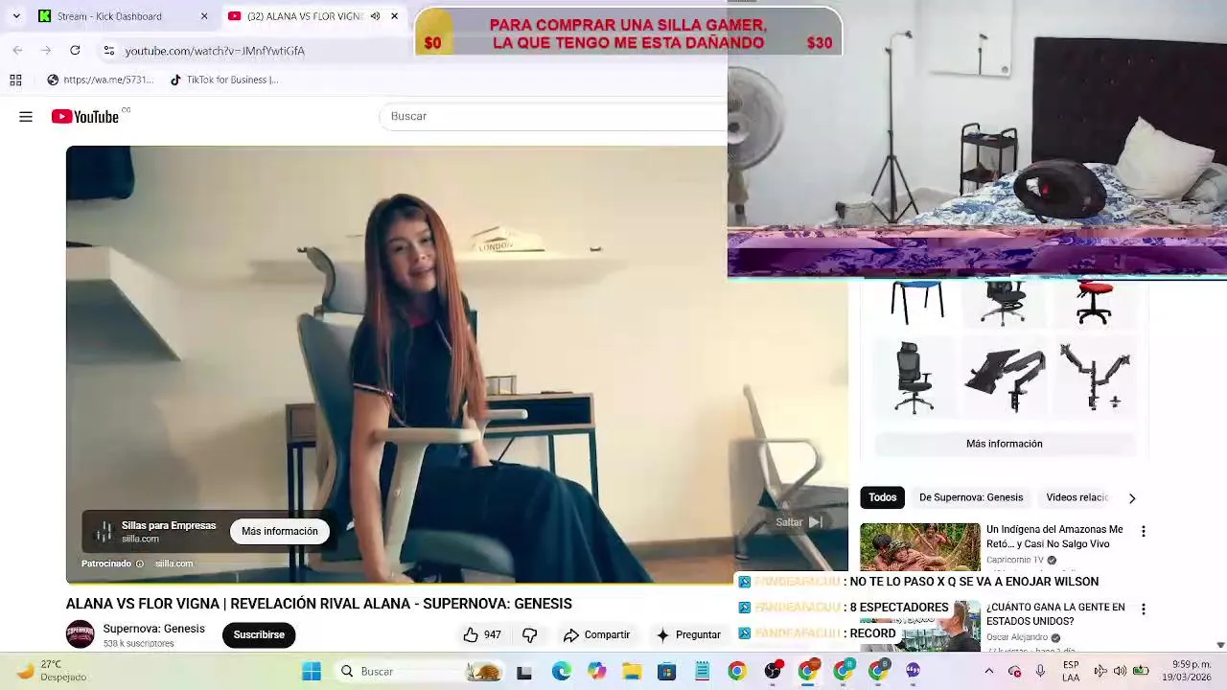Screen dimensions: 1227x690
Task: Share the video via Compartir
Action: (x=596, y=634)
